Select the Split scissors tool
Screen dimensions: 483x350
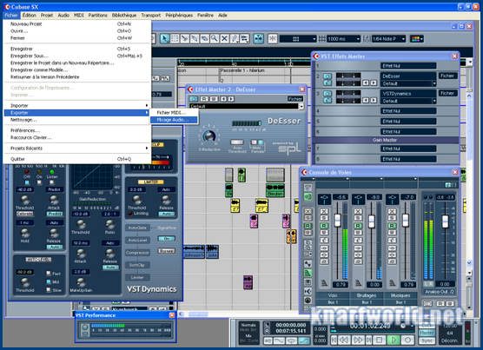click(x=184, y=39)
